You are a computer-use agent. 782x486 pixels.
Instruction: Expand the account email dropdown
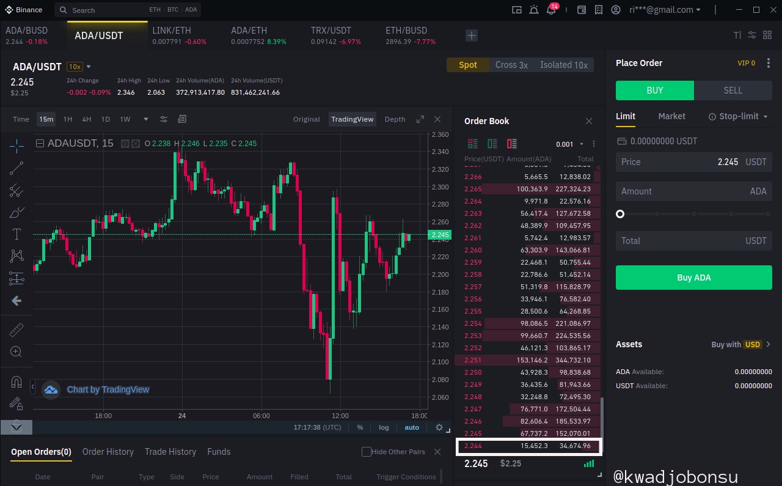point(698,10)
